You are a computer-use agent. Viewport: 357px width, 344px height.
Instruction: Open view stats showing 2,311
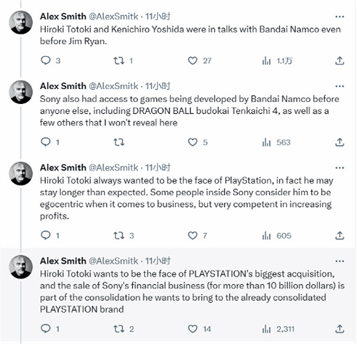(266, 329)
